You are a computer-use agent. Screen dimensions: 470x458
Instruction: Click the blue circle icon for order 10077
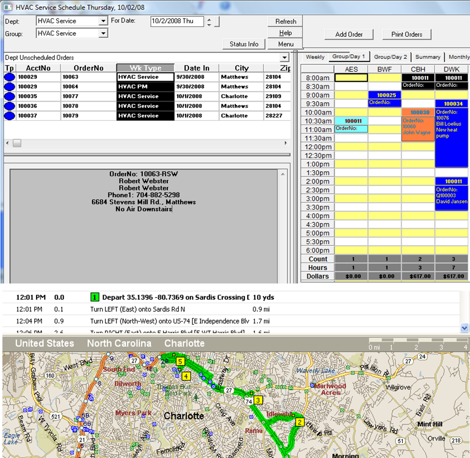pyautogui.click(x=10, y=96)
